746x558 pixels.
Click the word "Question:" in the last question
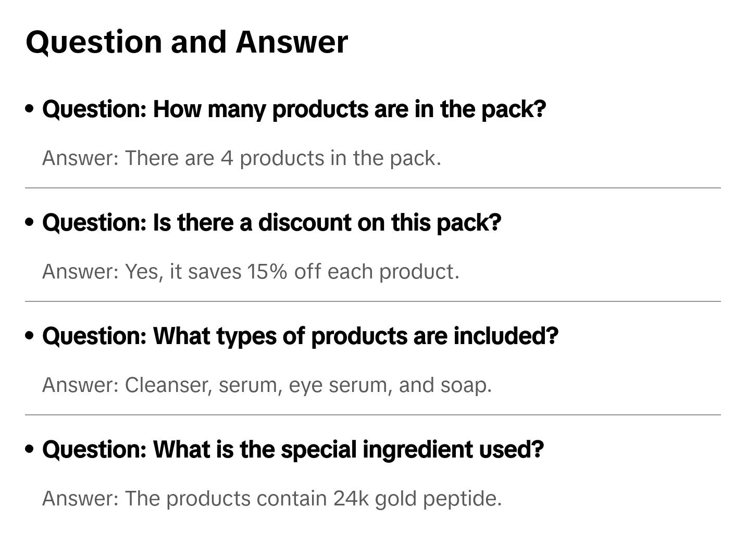point(94,450)
